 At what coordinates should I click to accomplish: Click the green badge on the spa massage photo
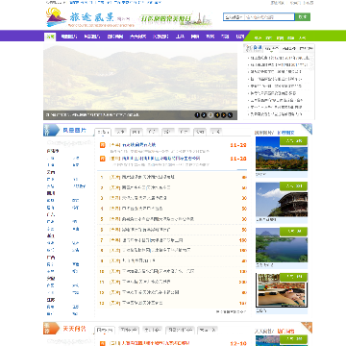pos(294,277)
